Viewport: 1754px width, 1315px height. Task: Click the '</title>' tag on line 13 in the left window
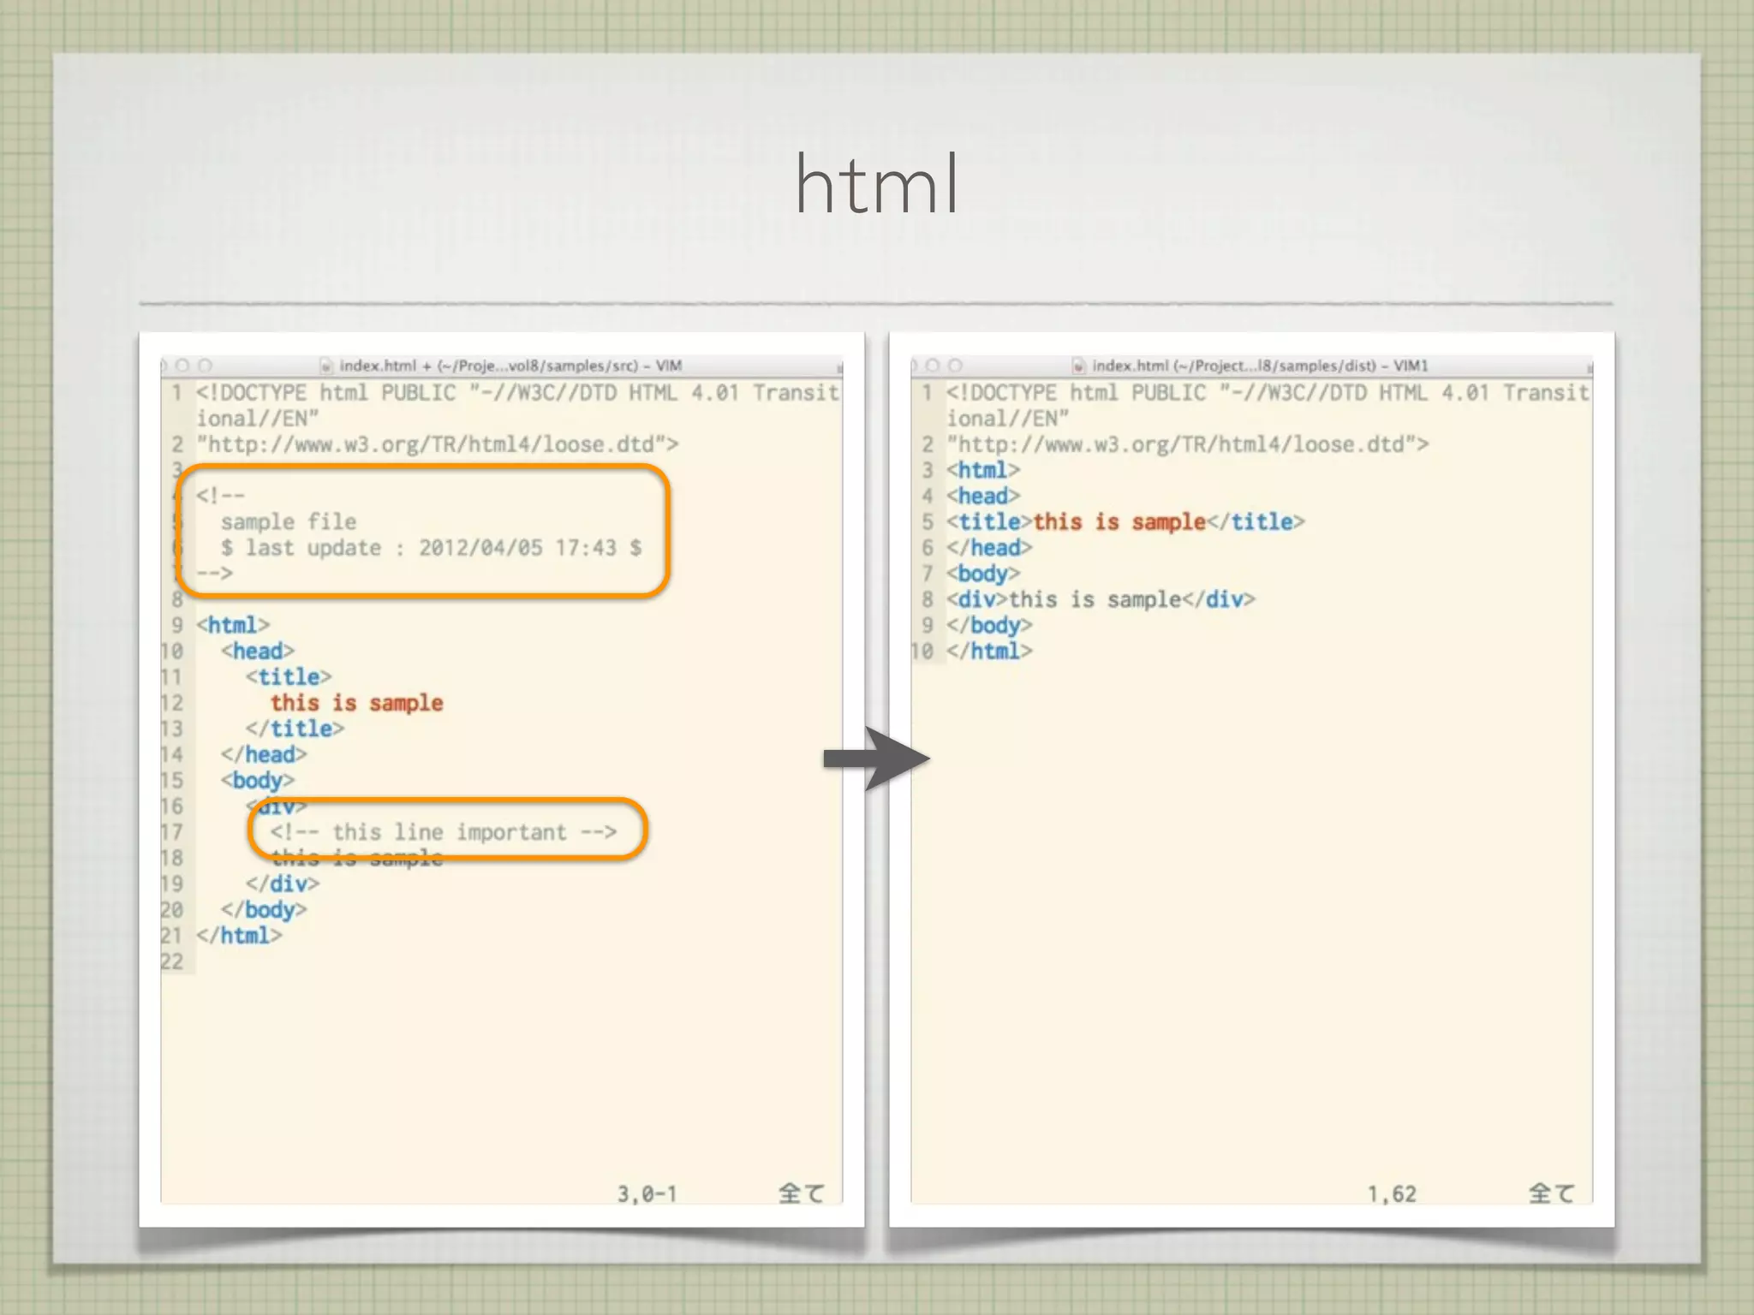(x=295, y=729)
